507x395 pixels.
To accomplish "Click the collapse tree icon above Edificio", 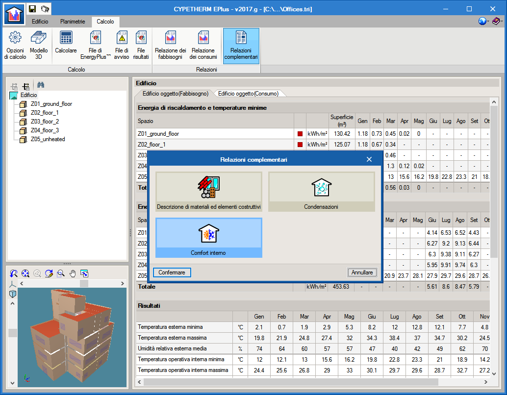I will click(x=26, y=86).
